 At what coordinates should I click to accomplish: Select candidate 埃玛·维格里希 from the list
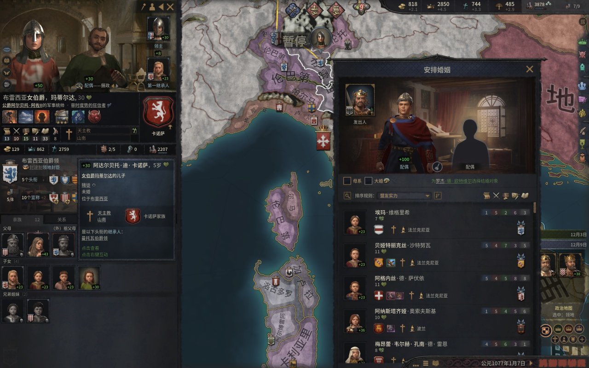pos(438,222)
